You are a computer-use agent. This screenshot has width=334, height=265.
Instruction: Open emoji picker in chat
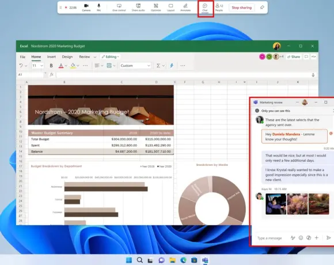tap(301, 238)
